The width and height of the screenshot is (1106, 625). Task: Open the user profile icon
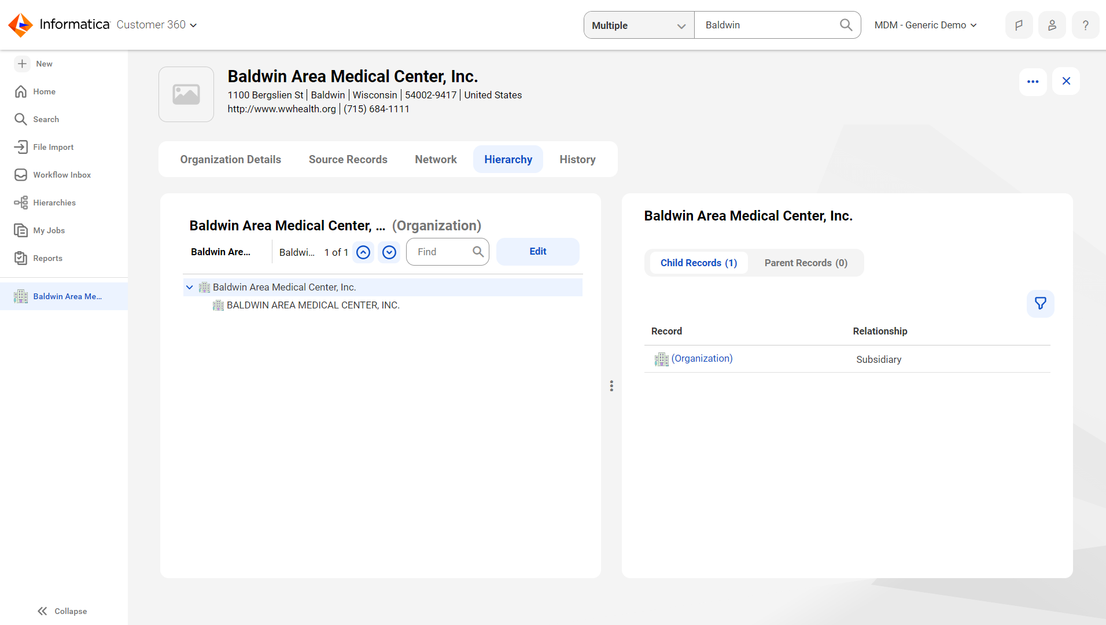(x=1052, y=25)
